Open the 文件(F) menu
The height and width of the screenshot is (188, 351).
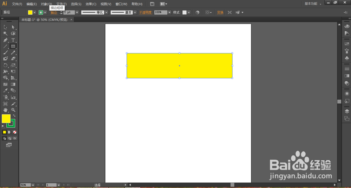tap(17, 4)
